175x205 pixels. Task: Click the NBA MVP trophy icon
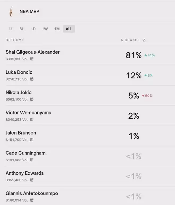point(11,12)
